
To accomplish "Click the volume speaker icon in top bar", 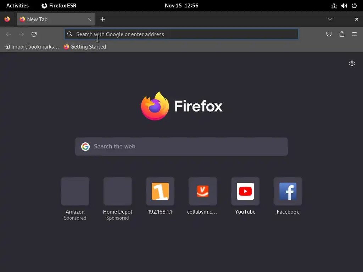I will tap(344, 6).
